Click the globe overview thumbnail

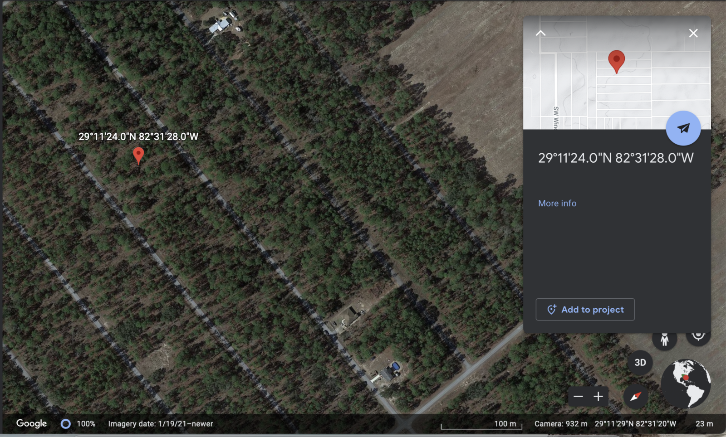[x=686, y=384]
